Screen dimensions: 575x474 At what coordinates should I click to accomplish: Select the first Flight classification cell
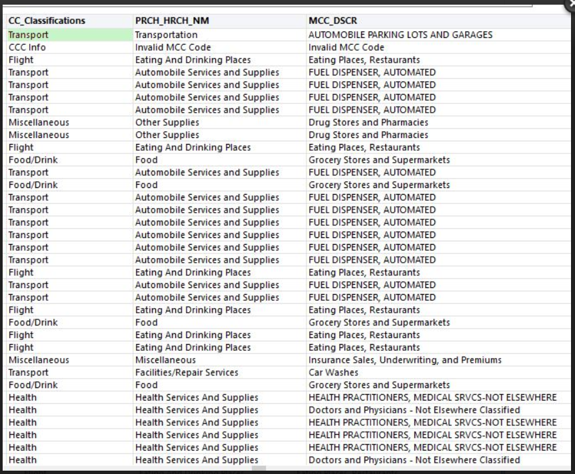[21, 60]
